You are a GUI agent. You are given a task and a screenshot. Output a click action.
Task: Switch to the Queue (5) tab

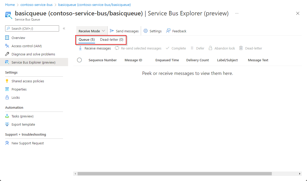tap(87, 39)
